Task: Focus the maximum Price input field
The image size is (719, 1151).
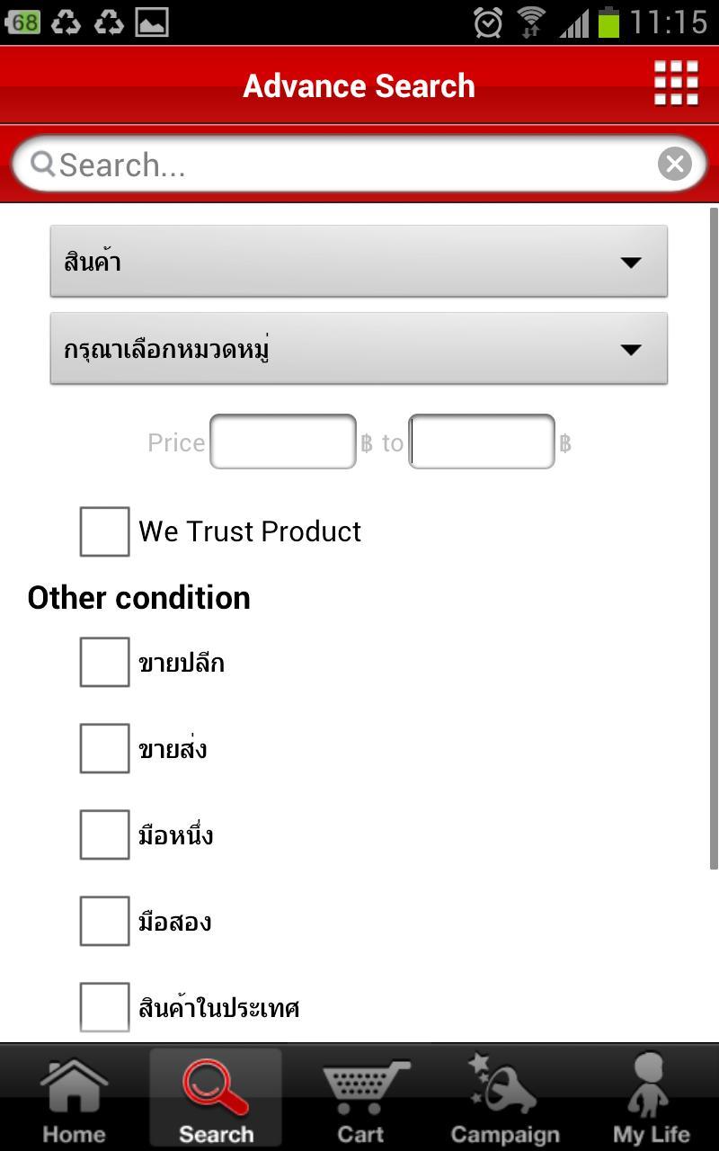Action: coord(482,442)
